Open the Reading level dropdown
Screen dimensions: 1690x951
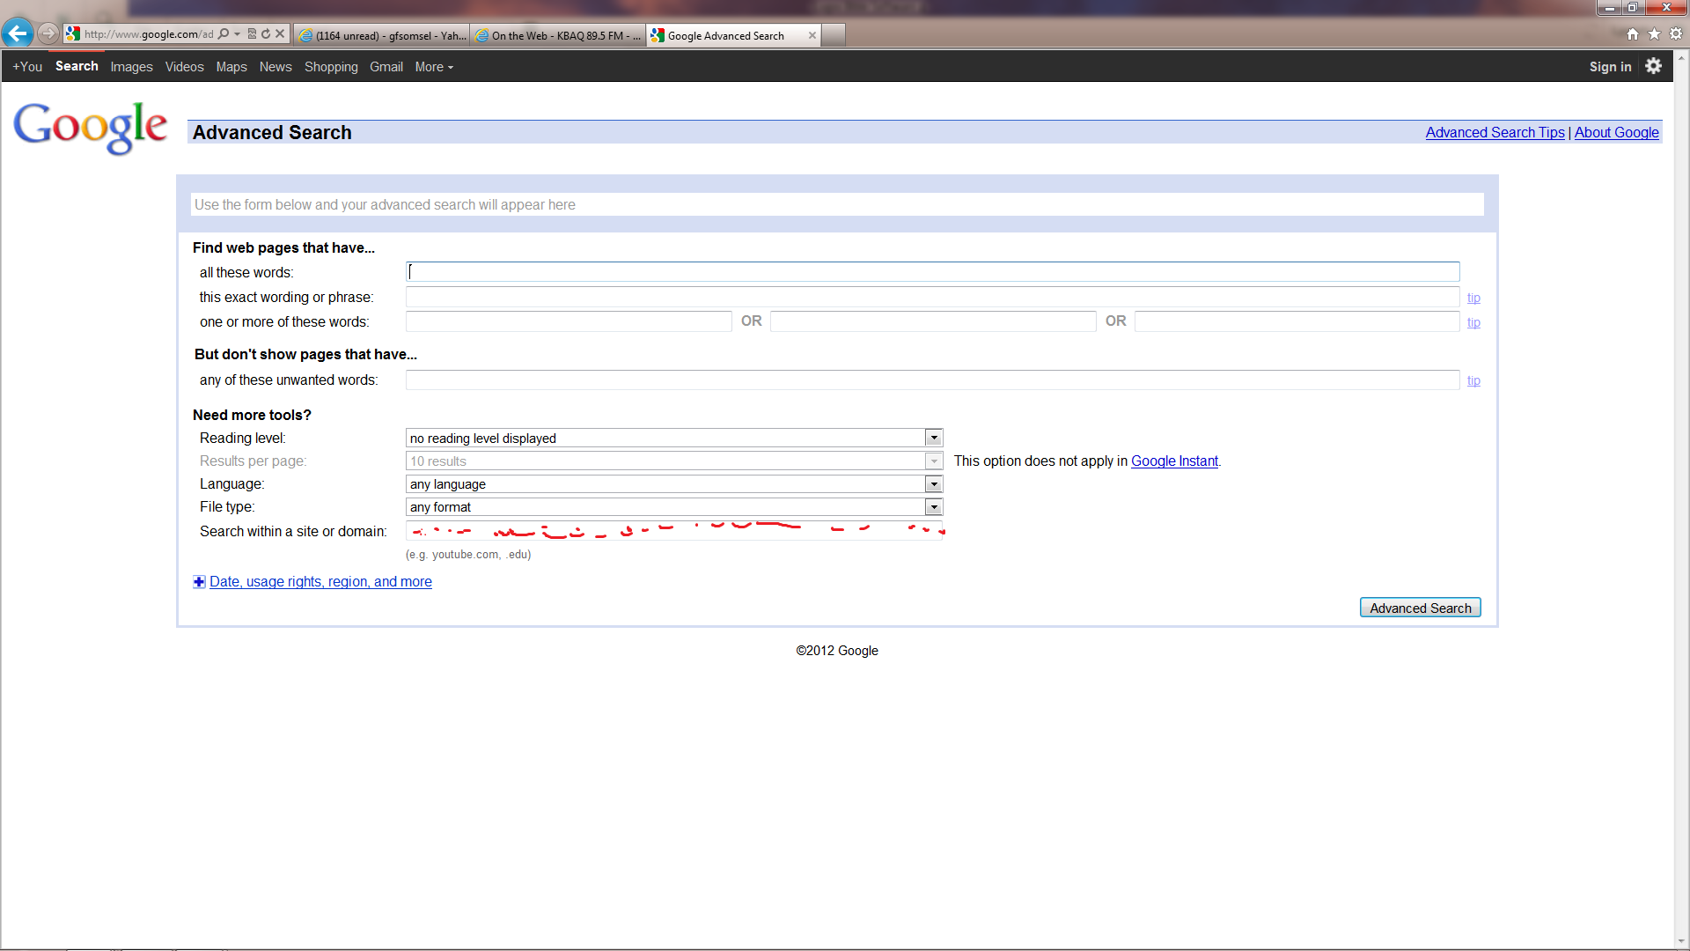(933, 438)
